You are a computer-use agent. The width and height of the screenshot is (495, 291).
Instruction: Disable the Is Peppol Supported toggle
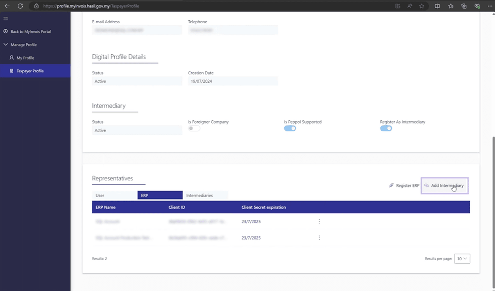pyautogui.click(x=290, y=128)
